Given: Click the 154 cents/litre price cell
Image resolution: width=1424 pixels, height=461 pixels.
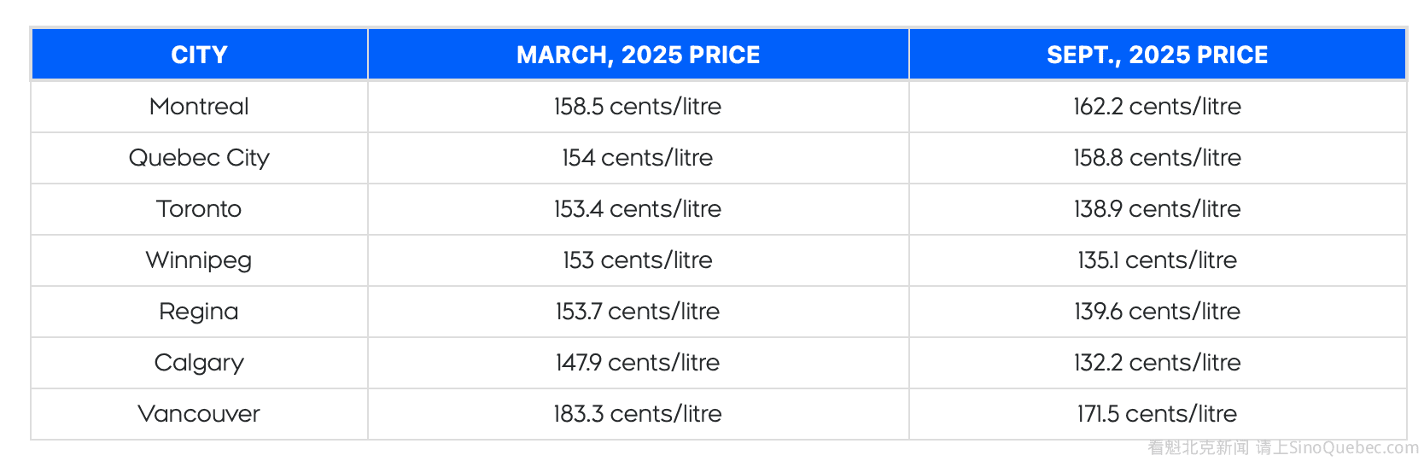Looking at the screenshot, I should (x=638, y=158).
